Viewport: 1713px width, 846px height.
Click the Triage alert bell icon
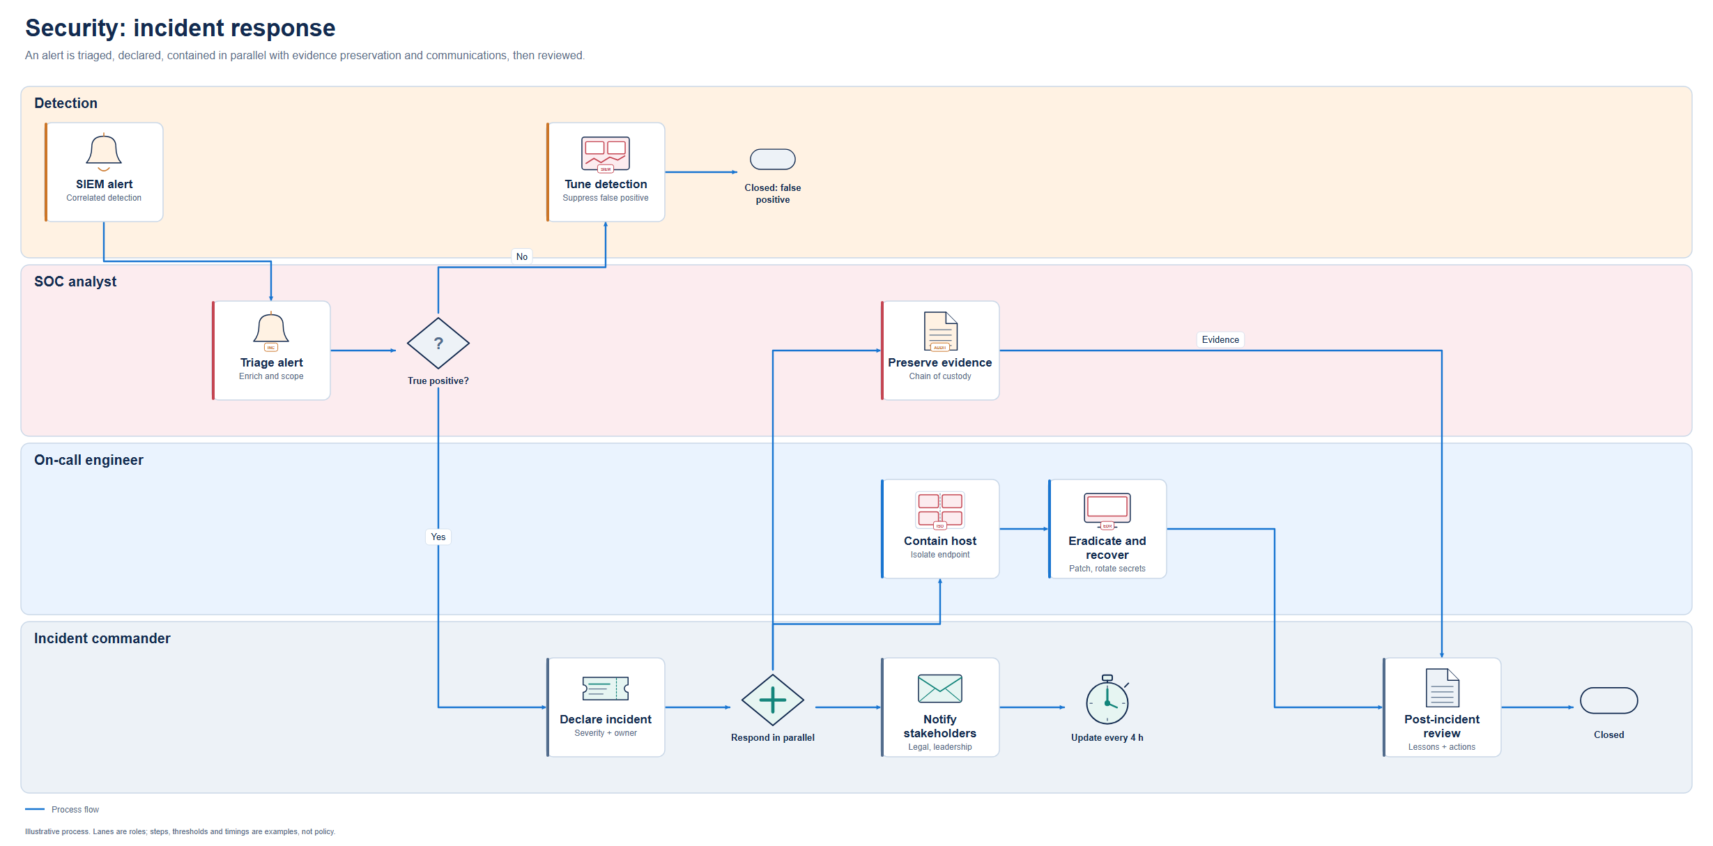click(271, 331)
